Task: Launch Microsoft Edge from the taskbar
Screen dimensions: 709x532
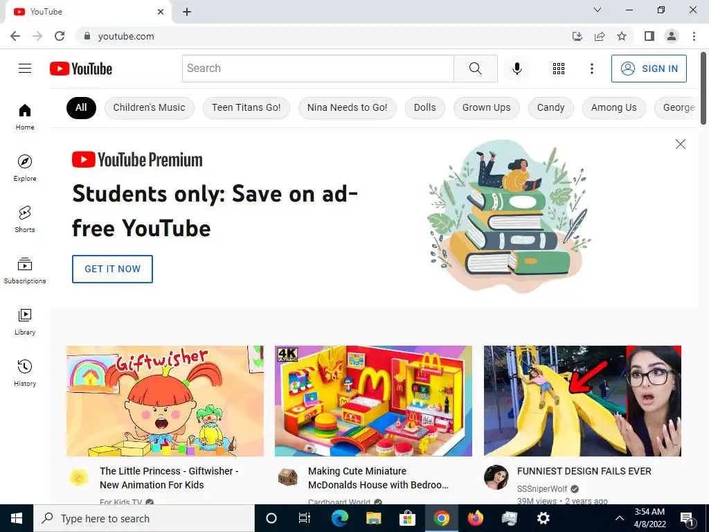Action: [339, 518]
